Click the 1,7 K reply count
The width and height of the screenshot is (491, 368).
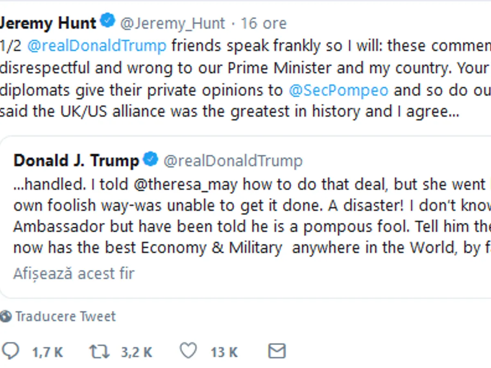pos(48,352)
